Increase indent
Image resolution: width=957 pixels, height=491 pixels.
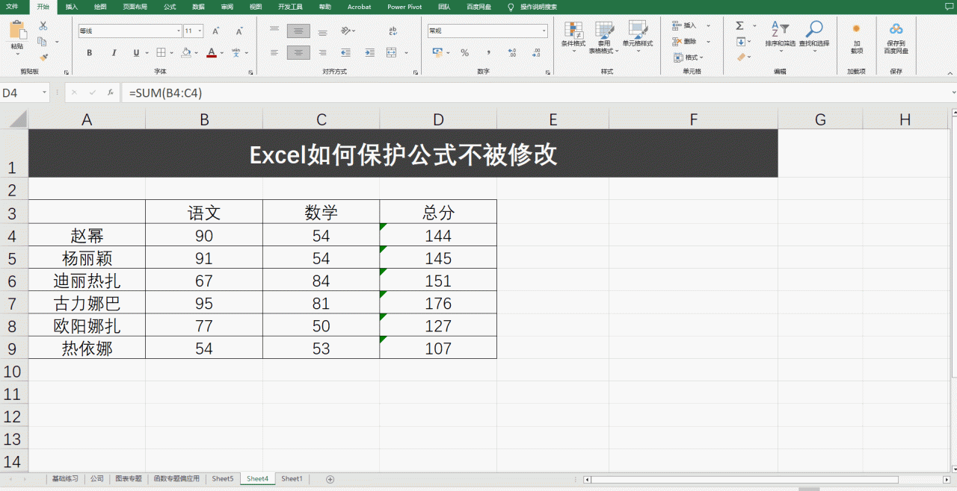click(369, 53)
